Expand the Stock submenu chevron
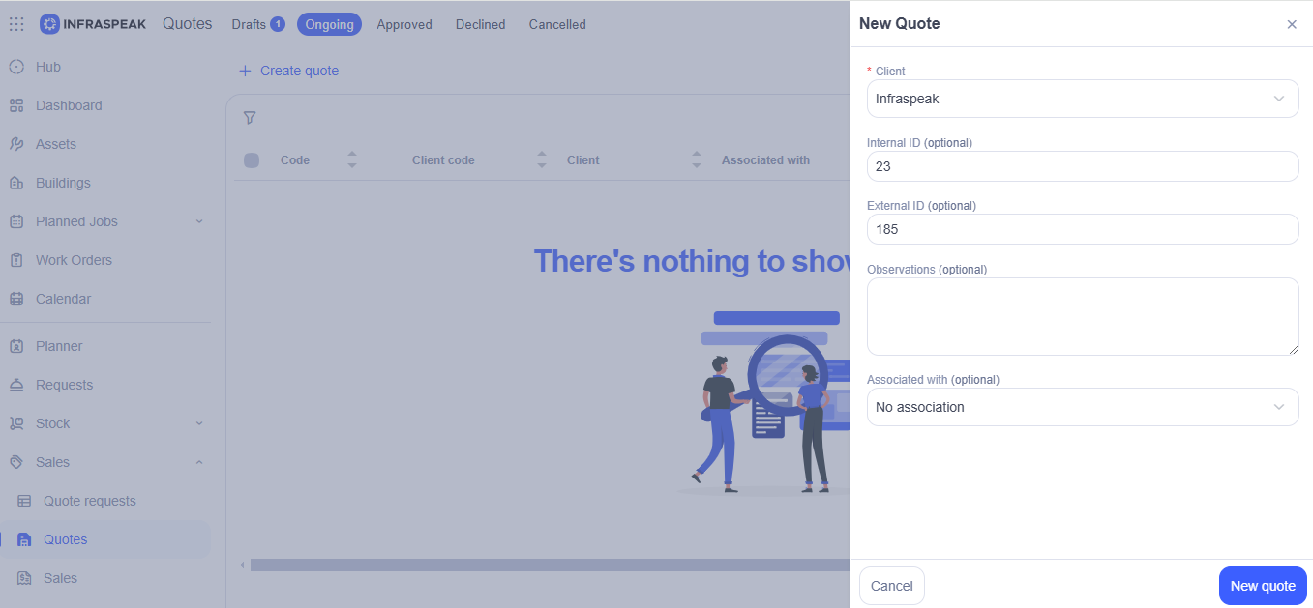Image resolution: width=1313 pixels, height=608 pixels. tap(199, 423)
